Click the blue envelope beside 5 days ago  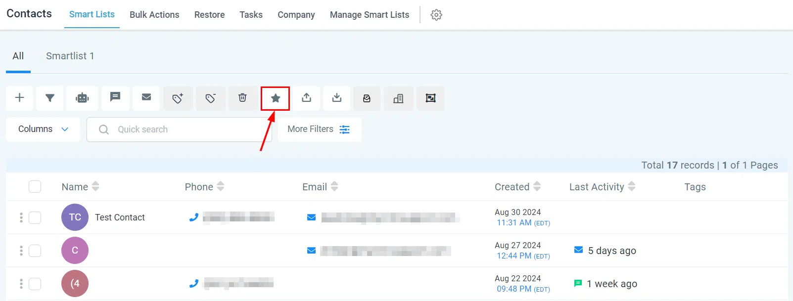tap(578, 250)
